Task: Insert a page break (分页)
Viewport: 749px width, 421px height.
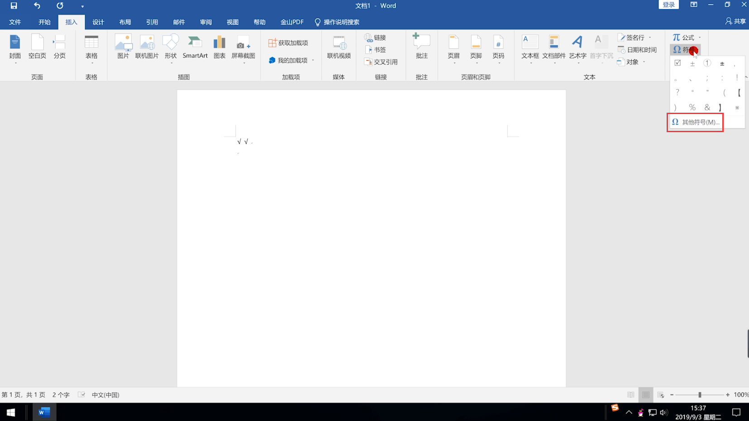Action: click(x=59, y=48)
